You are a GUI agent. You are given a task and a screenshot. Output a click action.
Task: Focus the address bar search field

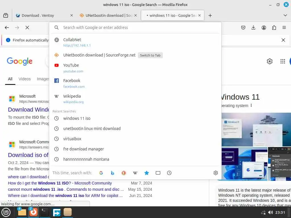coord(135,28)
